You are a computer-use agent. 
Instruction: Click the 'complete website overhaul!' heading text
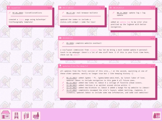click(x=88, y=43)
